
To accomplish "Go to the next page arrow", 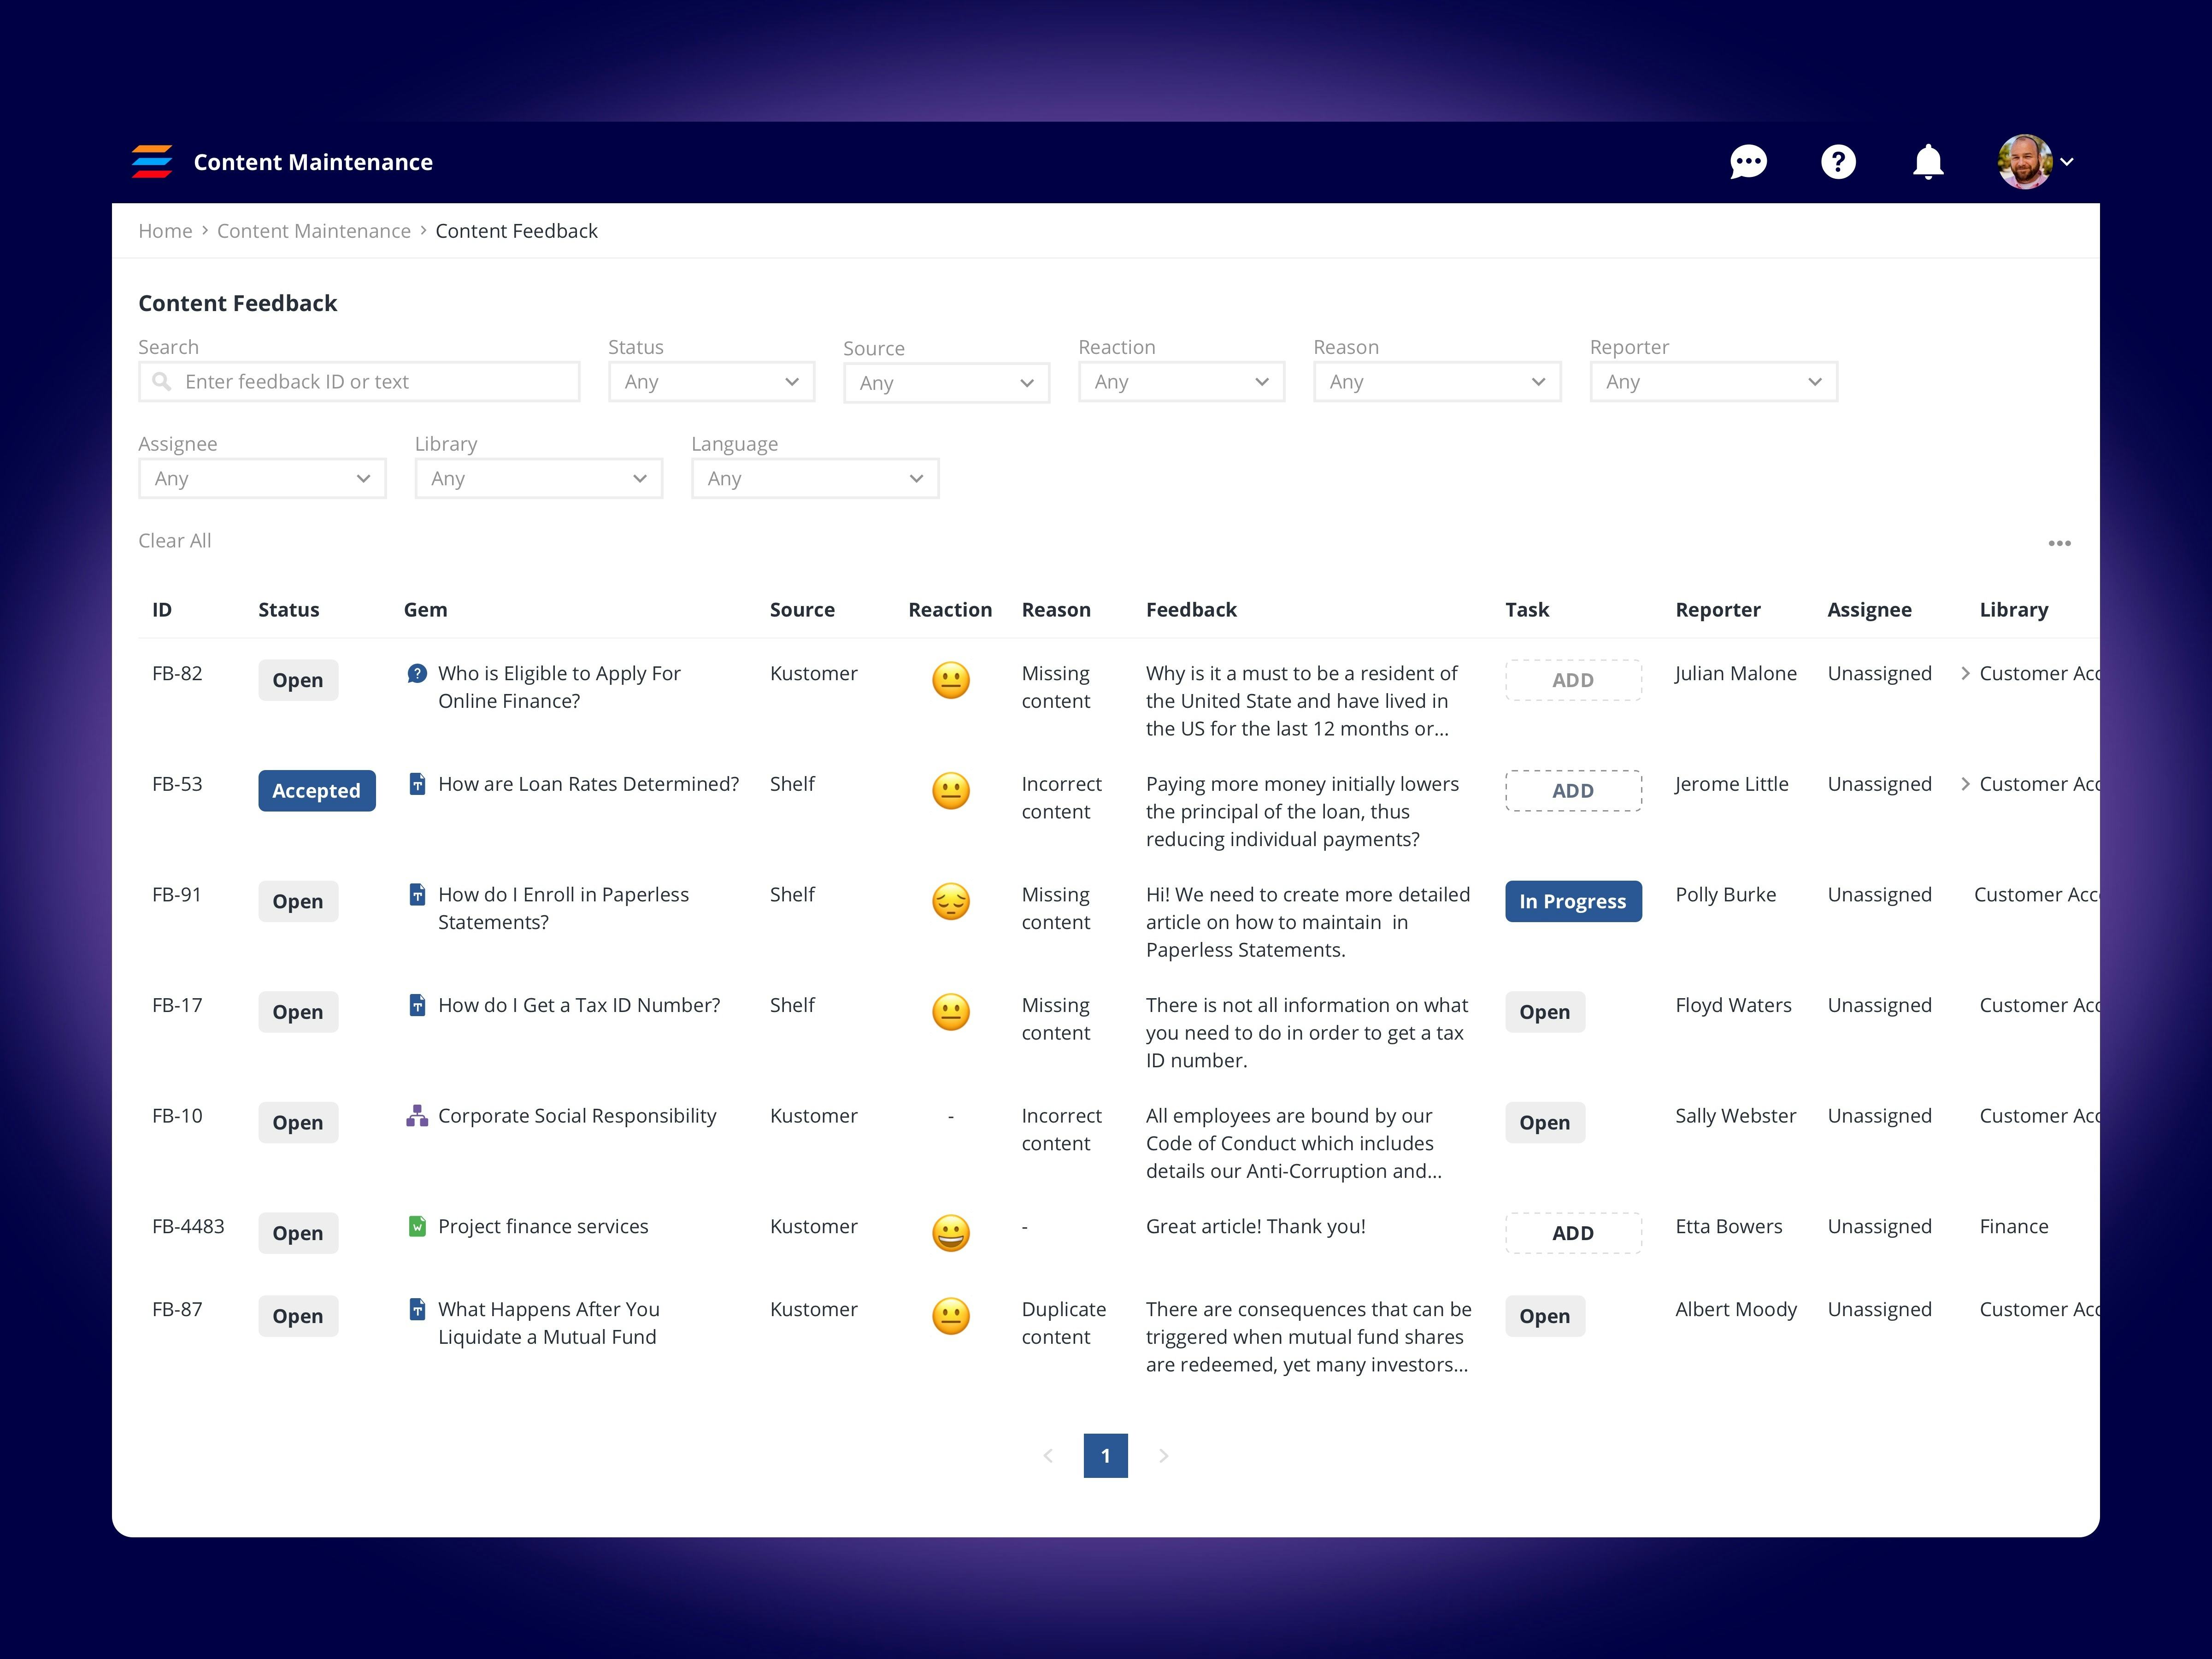I will tap(1163, 1456).
